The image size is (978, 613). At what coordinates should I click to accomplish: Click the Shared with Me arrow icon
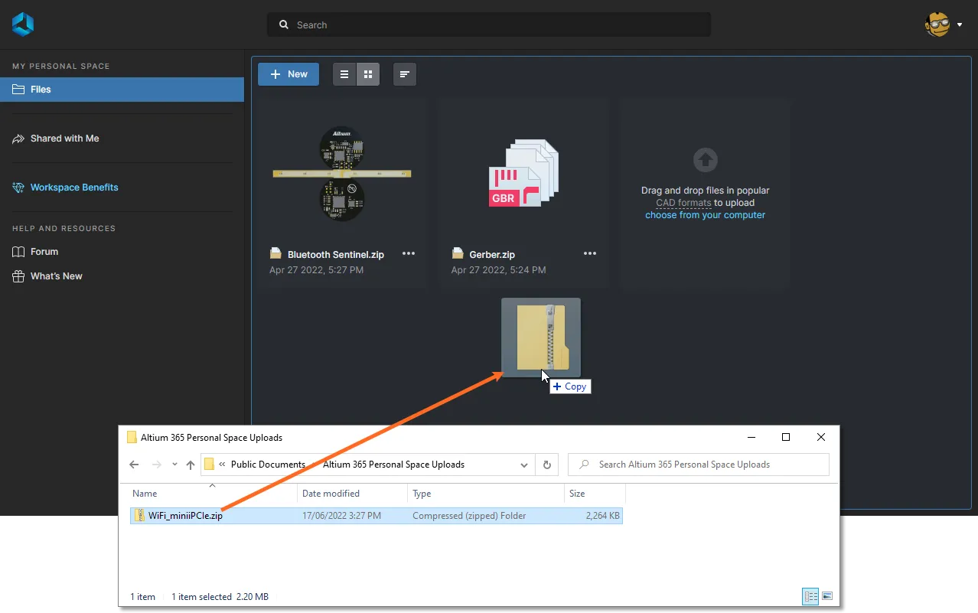pos(18,139)
